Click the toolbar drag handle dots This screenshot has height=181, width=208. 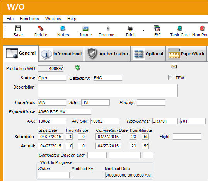click(x=5, y=31)
